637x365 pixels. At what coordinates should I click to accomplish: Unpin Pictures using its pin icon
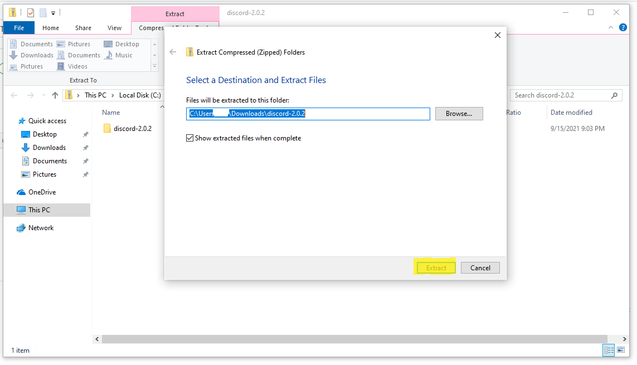[86, 174]
